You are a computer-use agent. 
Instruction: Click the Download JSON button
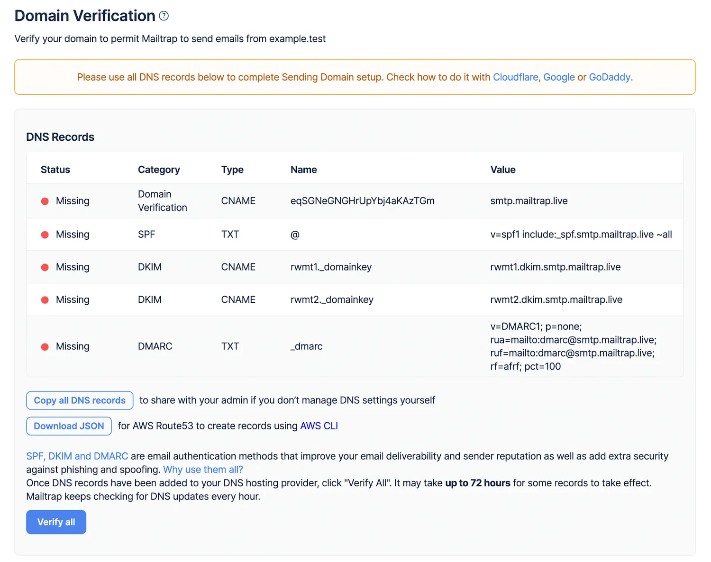click(69, 426)
